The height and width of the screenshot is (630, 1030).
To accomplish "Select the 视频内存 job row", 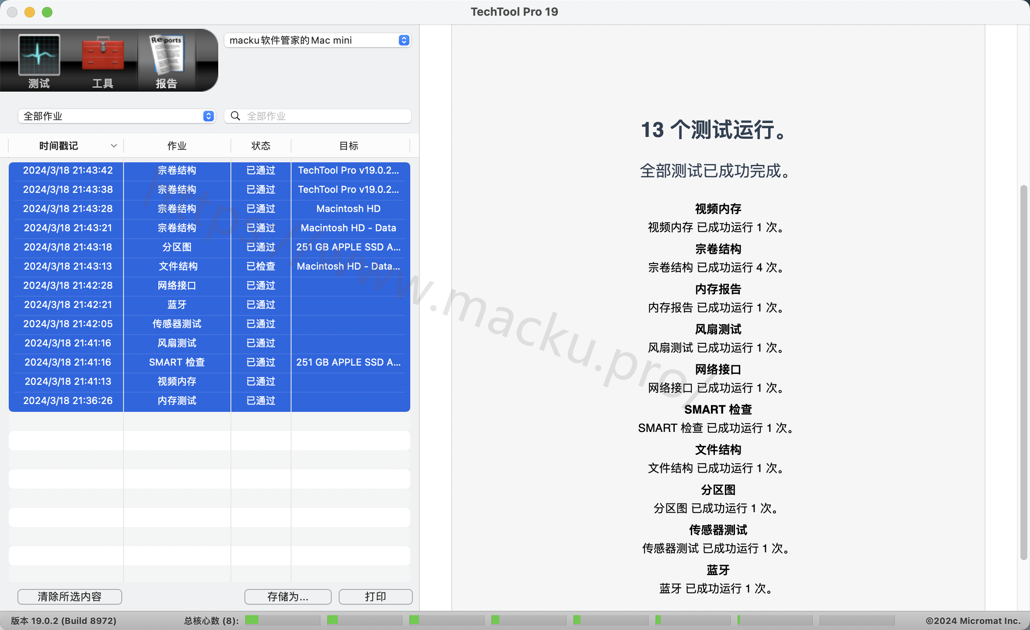I will pyautogui.click(x=209, y=382).
